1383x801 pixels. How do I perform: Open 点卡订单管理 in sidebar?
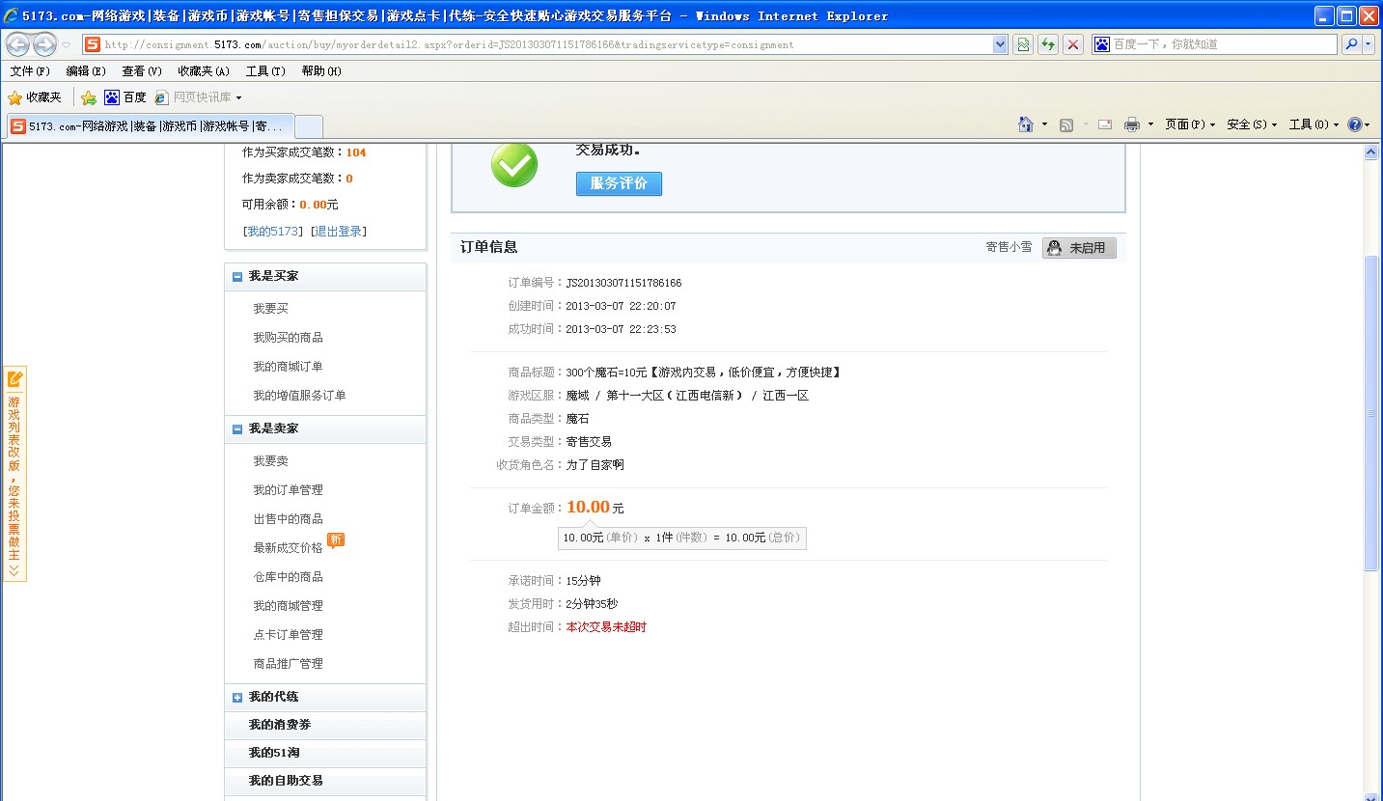pyautogui.click(x=289, y=635)
